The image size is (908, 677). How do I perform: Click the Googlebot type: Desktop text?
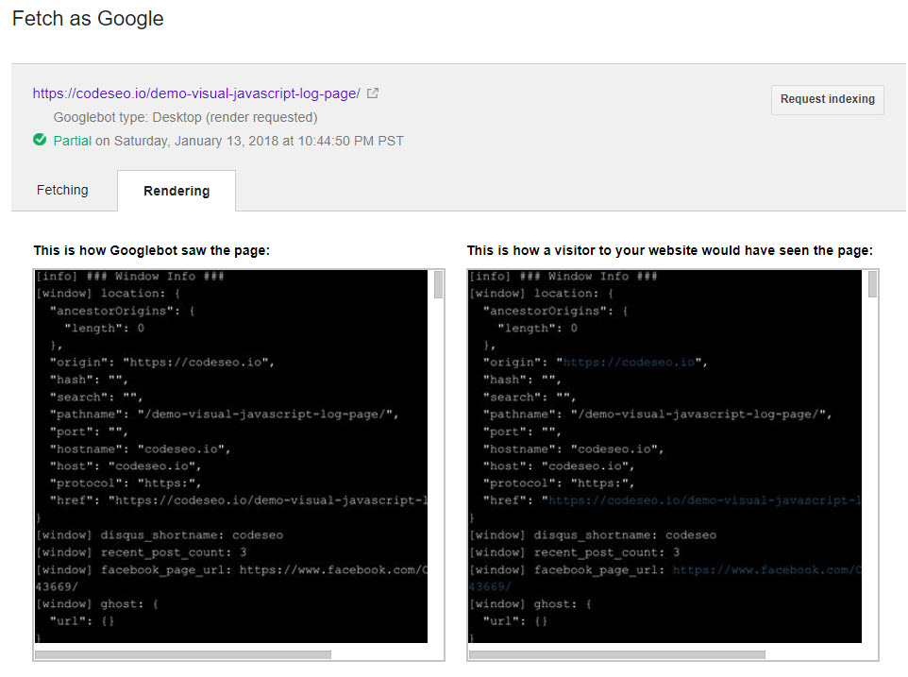click(185, 118)
